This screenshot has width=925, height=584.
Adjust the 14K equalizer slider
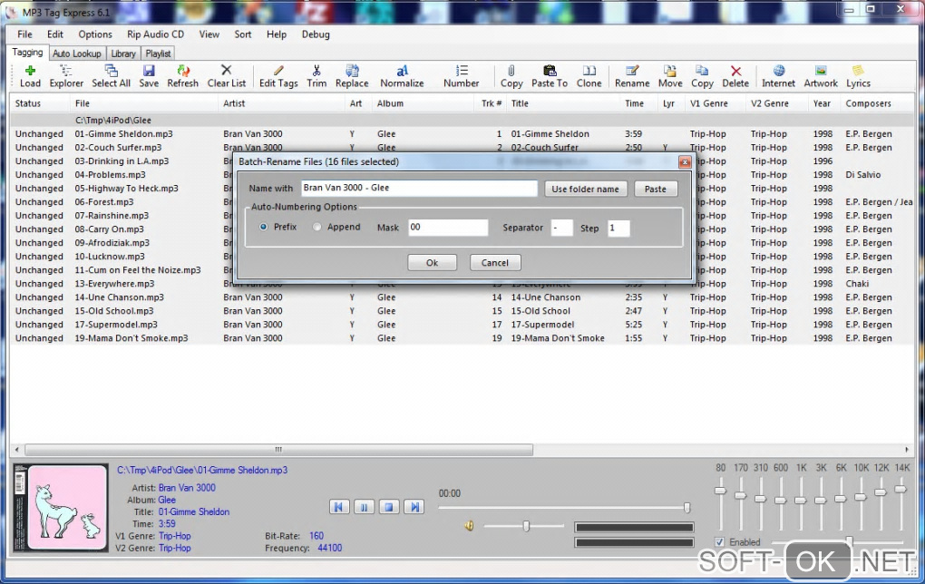tap(901, 489)
